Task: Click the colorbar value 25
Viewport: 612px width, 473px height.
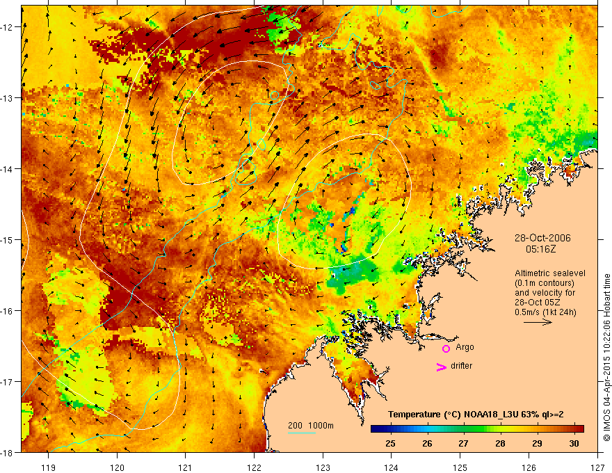Action: pyautogui.click(x=390, y=443)
